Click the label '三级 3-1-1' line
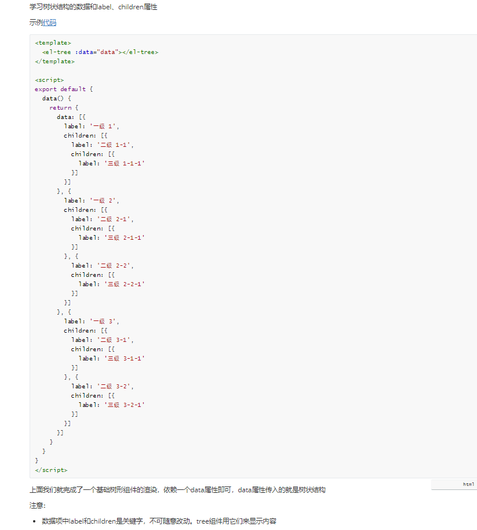This screenshot has height=530, width=477. click(112, 359)
